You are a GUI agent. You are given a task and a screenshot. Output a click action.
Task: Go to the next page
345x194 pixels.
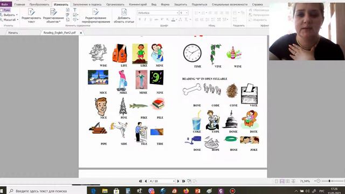click(178, 181)
